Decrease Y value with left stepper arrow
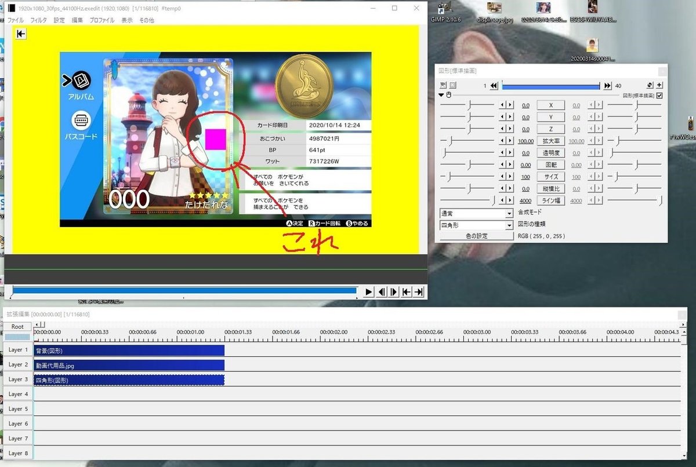This screenshot has width=696, height=467. tap(503, 117)
